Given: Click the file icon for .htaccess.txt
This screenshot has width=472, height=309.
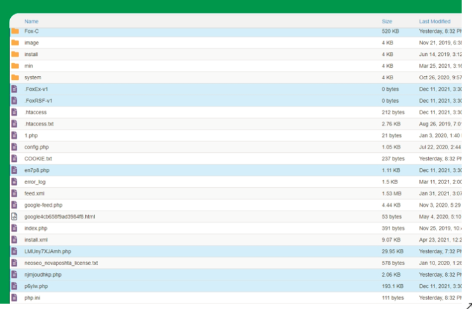Looking at the screenshot, I should tap(14, 124).
